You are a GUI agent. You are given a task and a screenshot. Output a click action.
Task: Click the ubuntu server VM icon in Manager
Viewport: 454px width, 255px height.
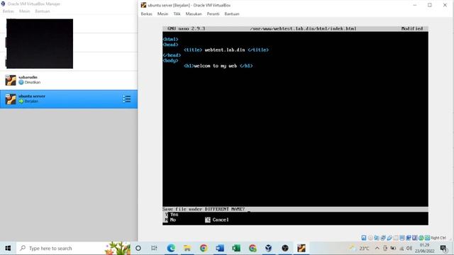tap(11, 99)
